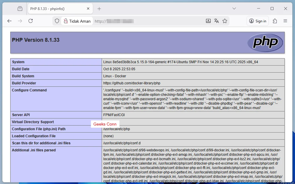Toggle the bookmark star for this page

[x=225, y=21]
